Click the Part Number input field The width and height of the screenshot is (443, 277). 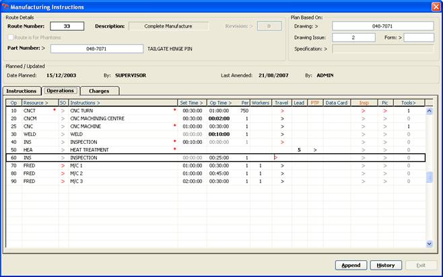tap(97, 48)
